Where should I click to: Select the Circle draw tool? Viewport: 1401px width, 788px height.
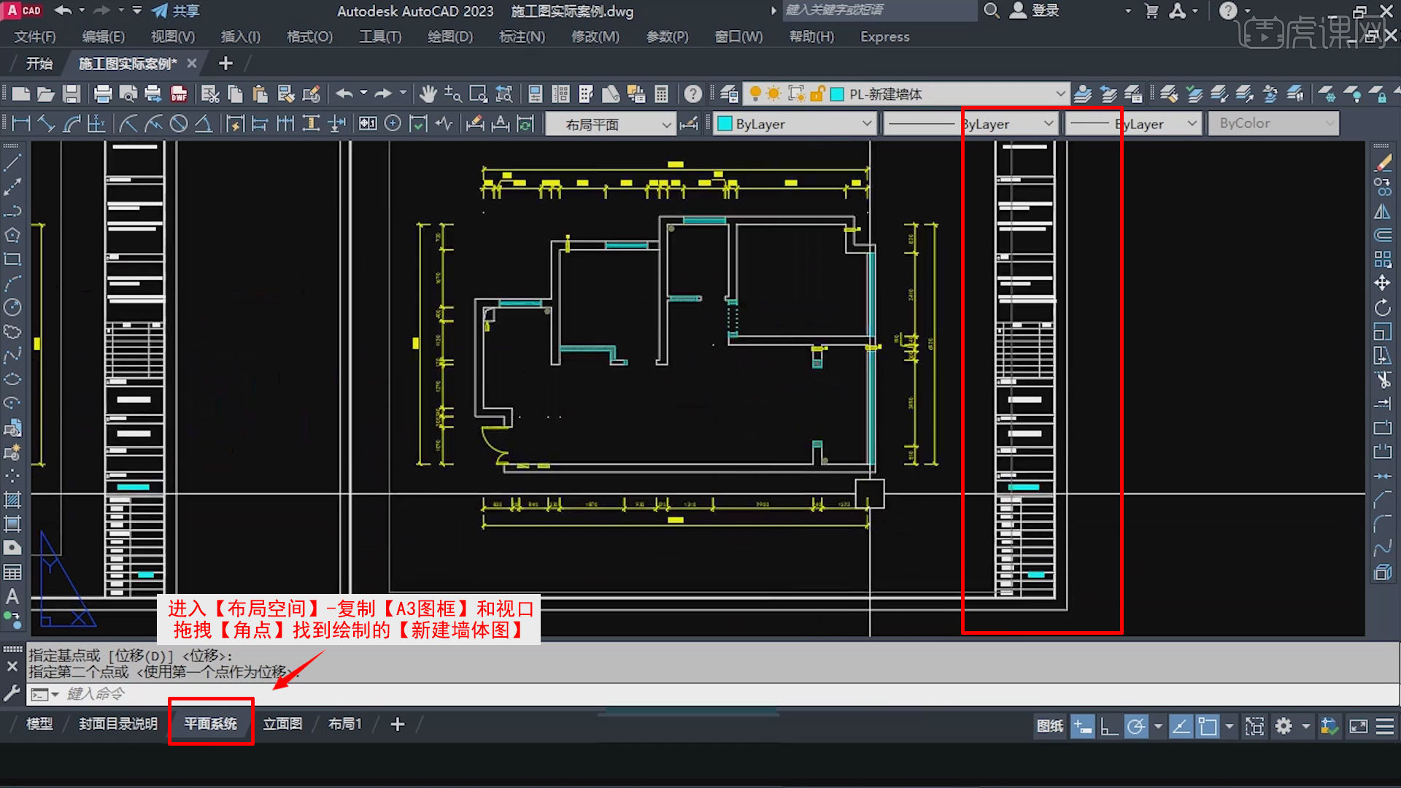pyautogui.click(x=12, y=307)
